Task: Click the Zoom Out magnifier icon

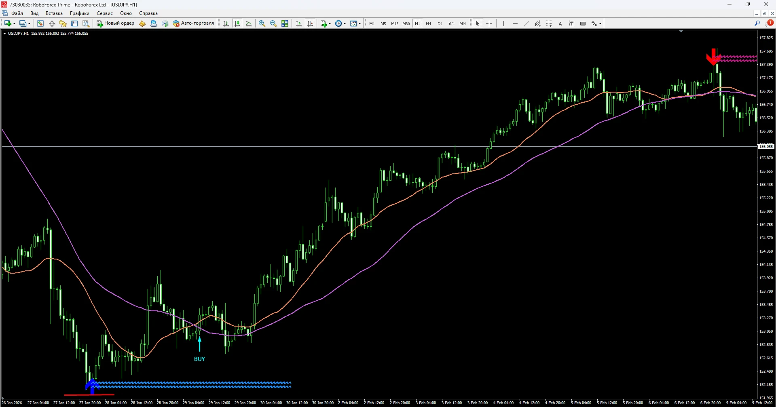Action: [x=273, y=23]
